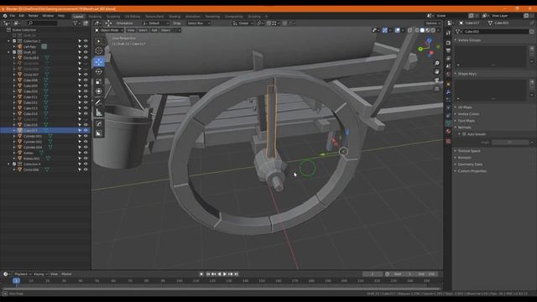
Task: Open the Object Data green mesh tab
Action: pyautogui.click(x=448, y=123)
